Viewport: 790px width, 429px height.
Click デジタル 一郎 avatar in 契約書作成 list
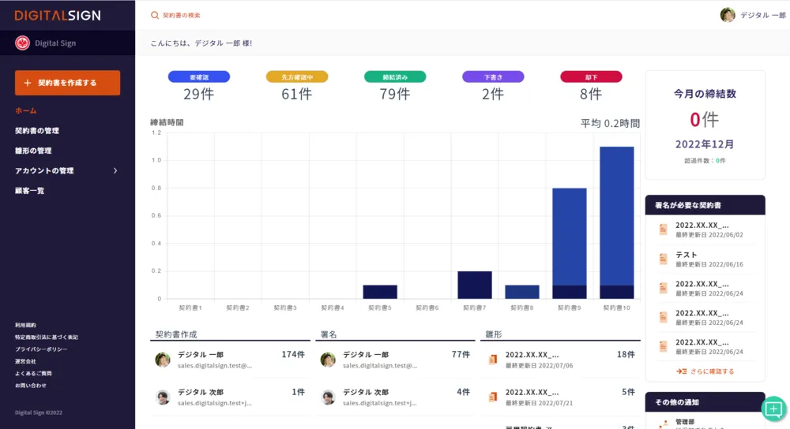click(163, 360)
